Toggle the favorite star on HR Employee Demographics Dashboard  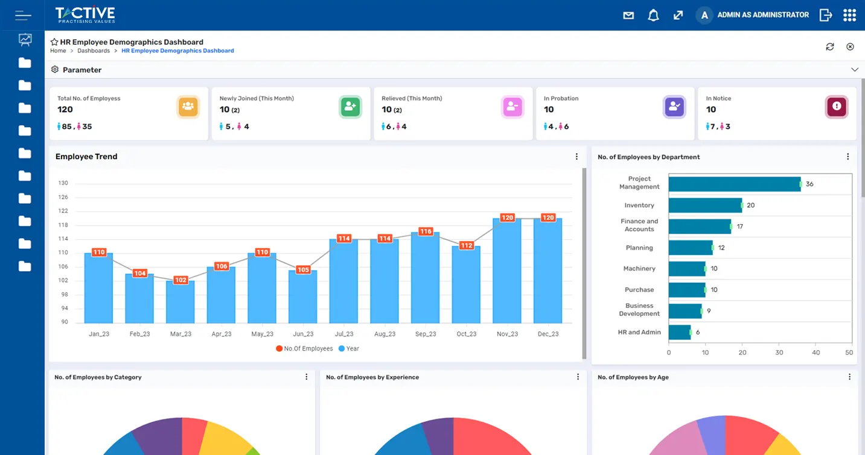(x=53, y=42)
